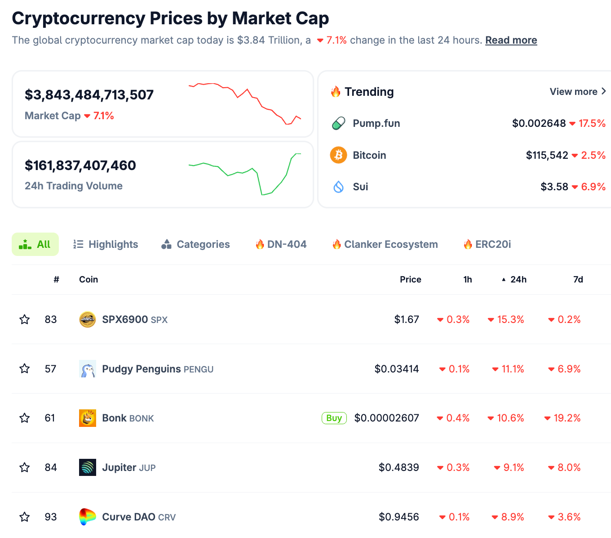This screenshot has height=538, width=611.
Task: Click the Read more link
Action: coord(511,40)
